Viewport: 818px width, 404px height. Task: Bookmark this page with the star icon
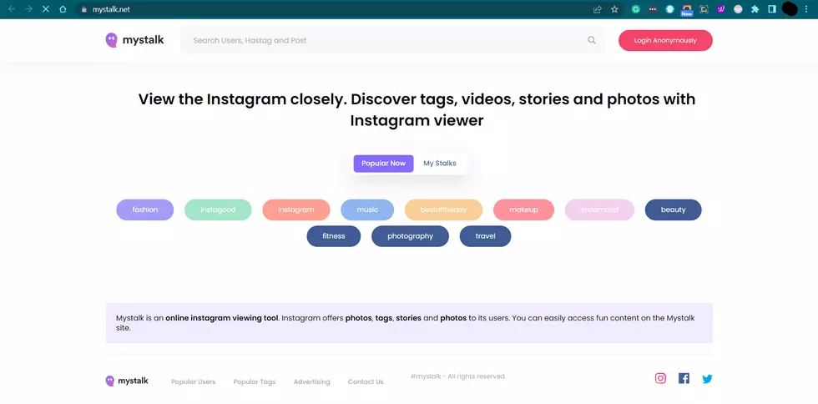[x=614, y=9]
